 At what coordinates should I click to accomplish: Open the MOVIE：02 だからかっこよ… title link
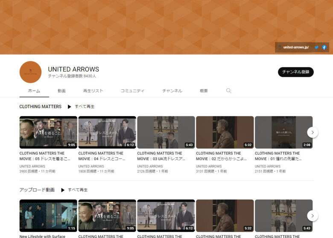click(221, 156)
